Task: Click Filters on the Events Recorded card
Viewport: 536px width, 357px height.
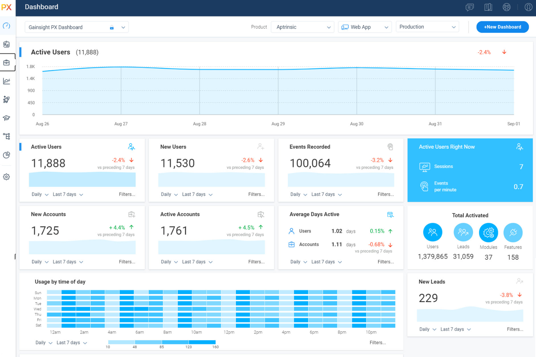Action: click(x=386, y=194)
